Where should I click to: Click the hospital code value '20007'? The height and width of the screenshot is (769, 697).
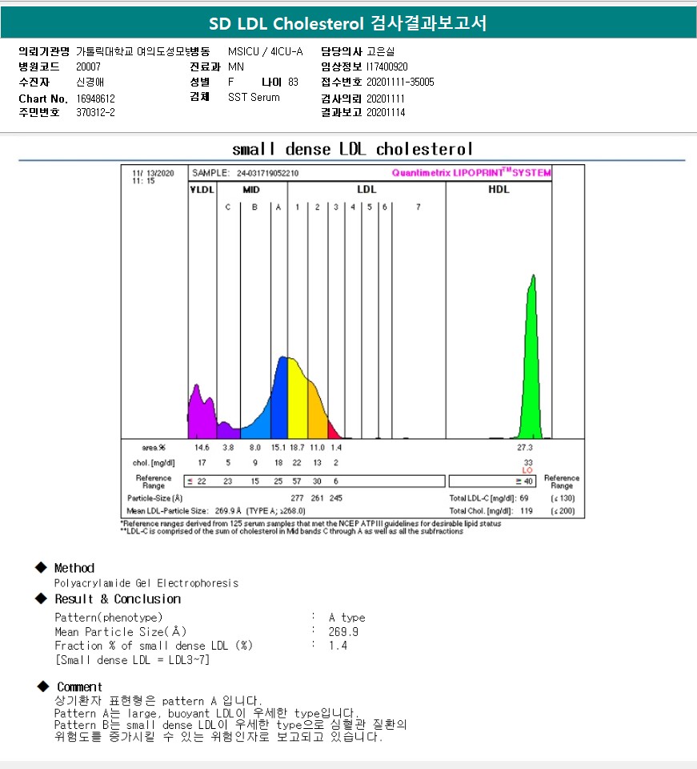tap(88, 66)
